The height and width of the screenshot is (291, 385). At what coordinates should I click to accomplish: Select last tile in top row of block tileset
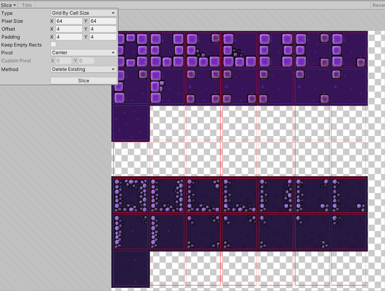click(x=348, y=50)
